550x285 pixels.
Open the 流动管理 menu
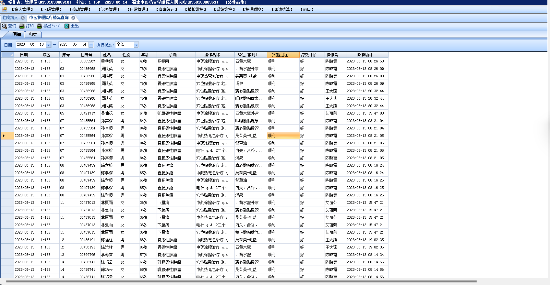click(x=80, y=9)
